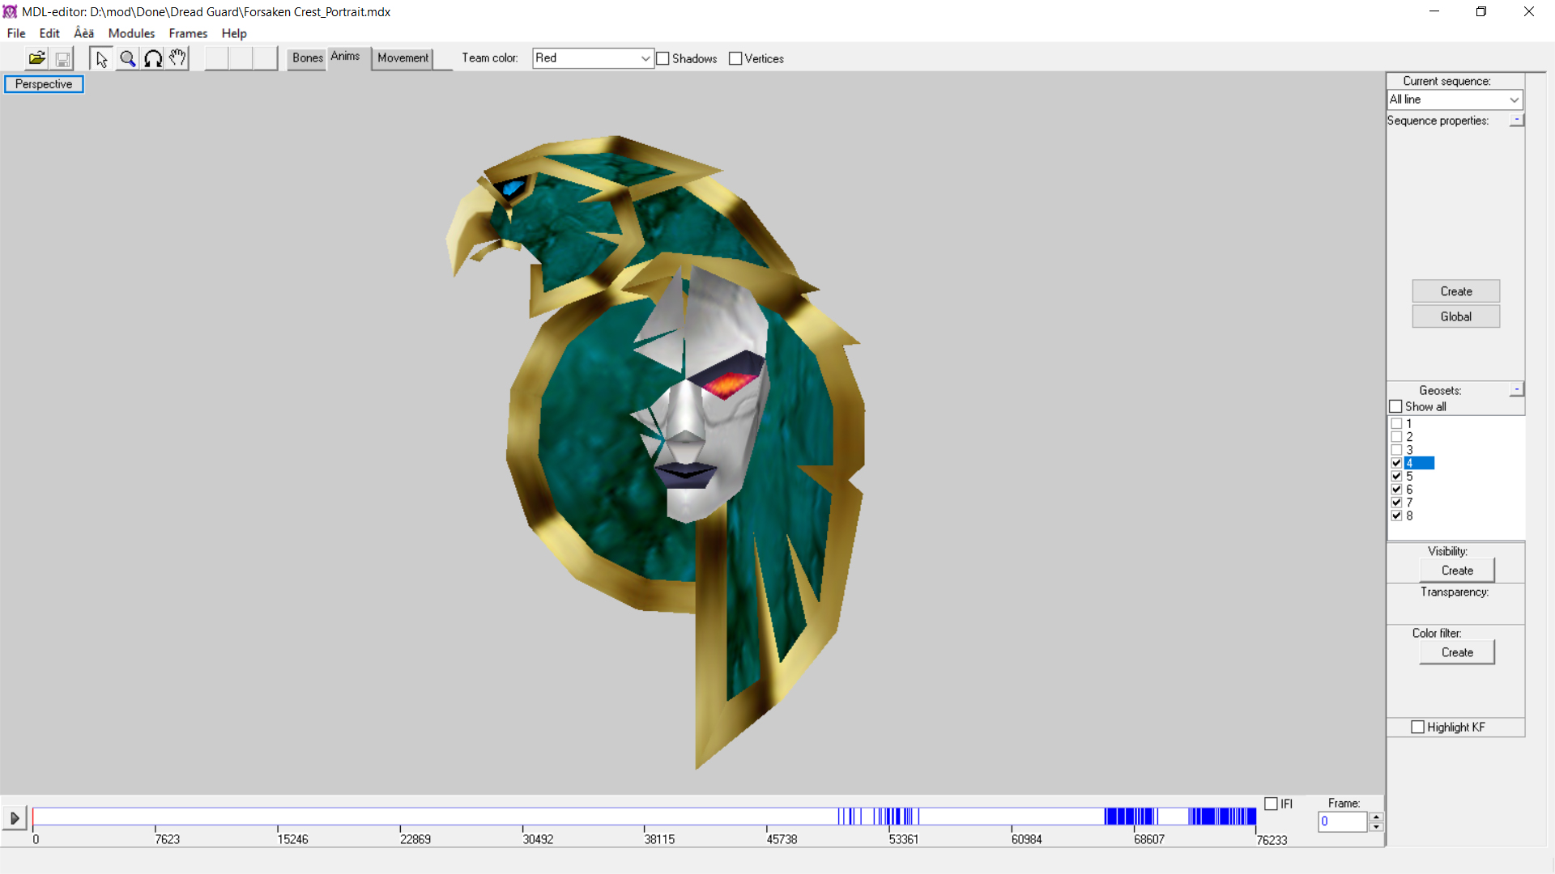Open a model file with folder icon
The height and width of the screenshot is (874, 1555).
37,58
